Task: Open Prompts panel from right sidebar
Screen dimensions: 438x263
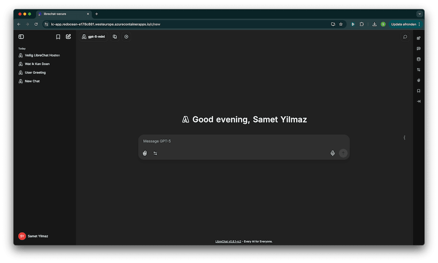Action: pyautogui.click(x=418, y=49)
